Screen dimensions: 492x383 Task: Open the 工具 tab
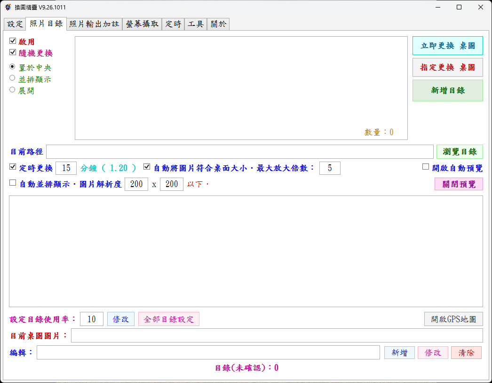click(x=196, y=24)
